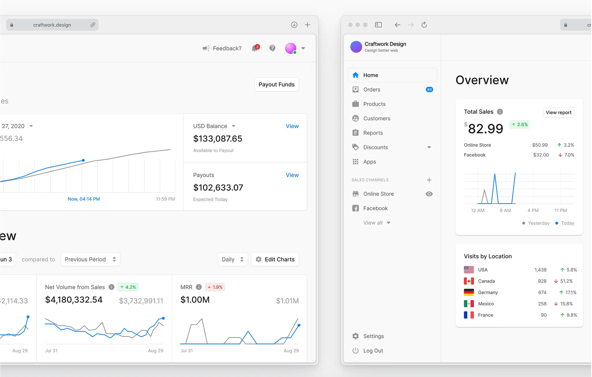Open Customers from the sidebar menu

click(x=377, y=119)
